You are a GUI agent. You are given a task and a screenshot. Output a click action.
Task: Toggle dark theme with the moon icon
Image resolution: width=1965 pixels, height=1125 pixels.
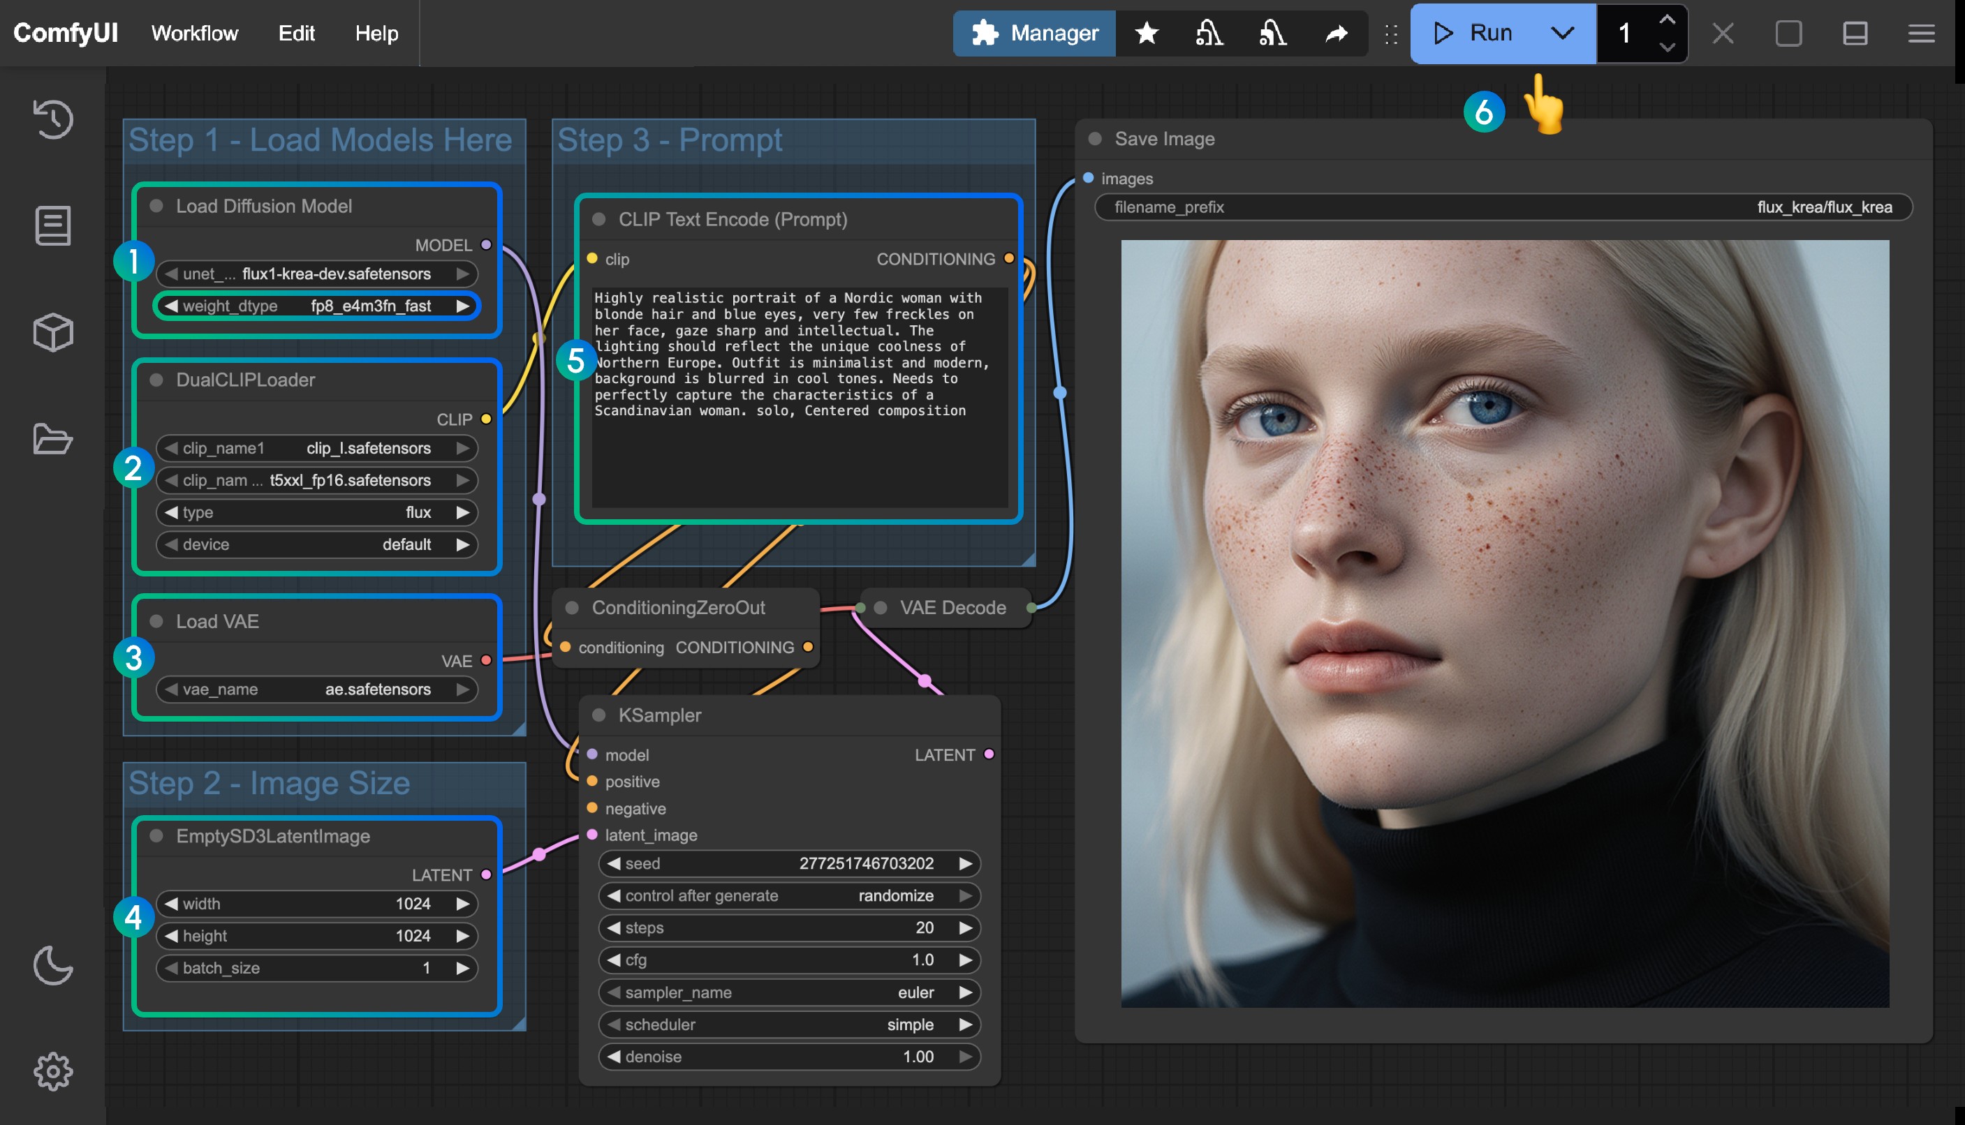52,966
